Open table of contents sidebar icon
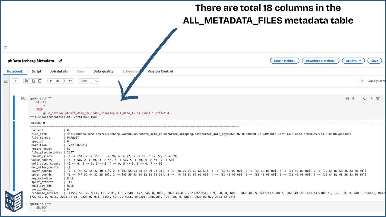Viewport: 386px width, 217px height. 6,81
